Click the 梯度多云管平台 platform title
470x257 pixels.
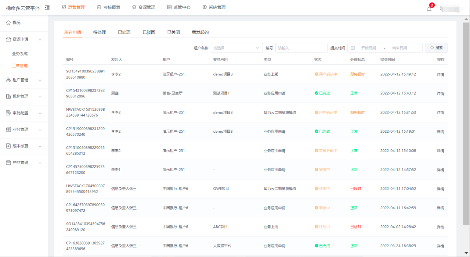23,8
